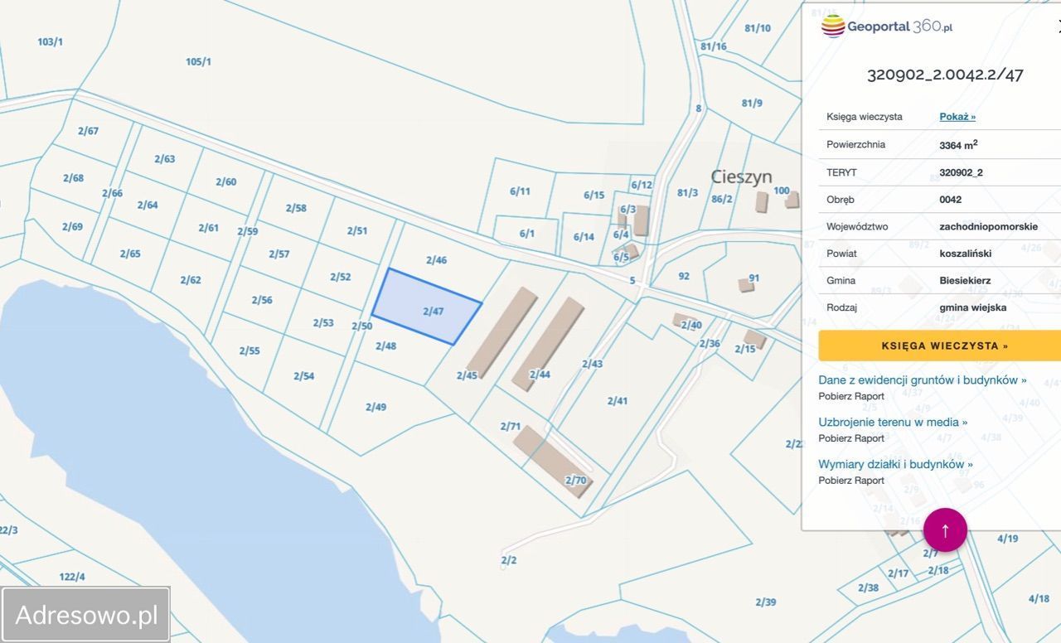Viewport: 1061px width, 643px height.
Task: Open Wymiary działki i budynków link
Action: point(896,465)
